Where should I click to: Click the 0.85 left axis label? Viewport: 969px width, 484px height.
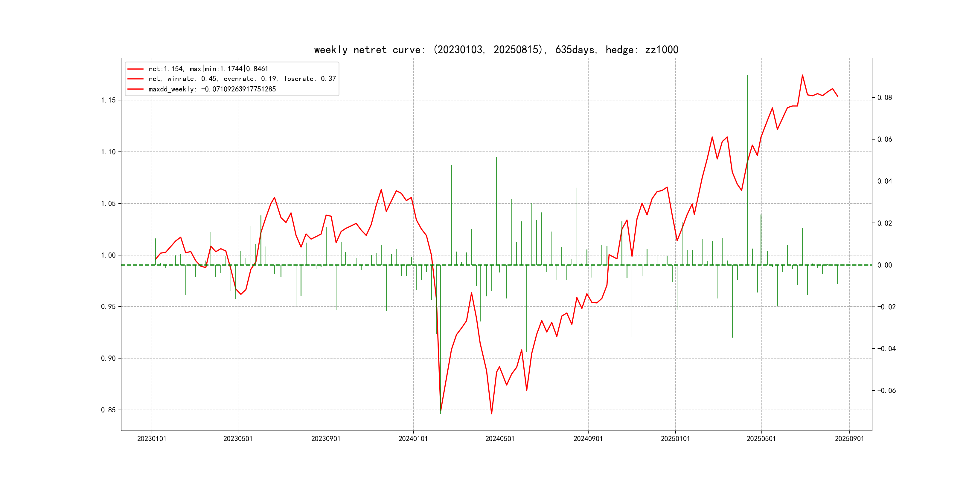pos(108,410)
